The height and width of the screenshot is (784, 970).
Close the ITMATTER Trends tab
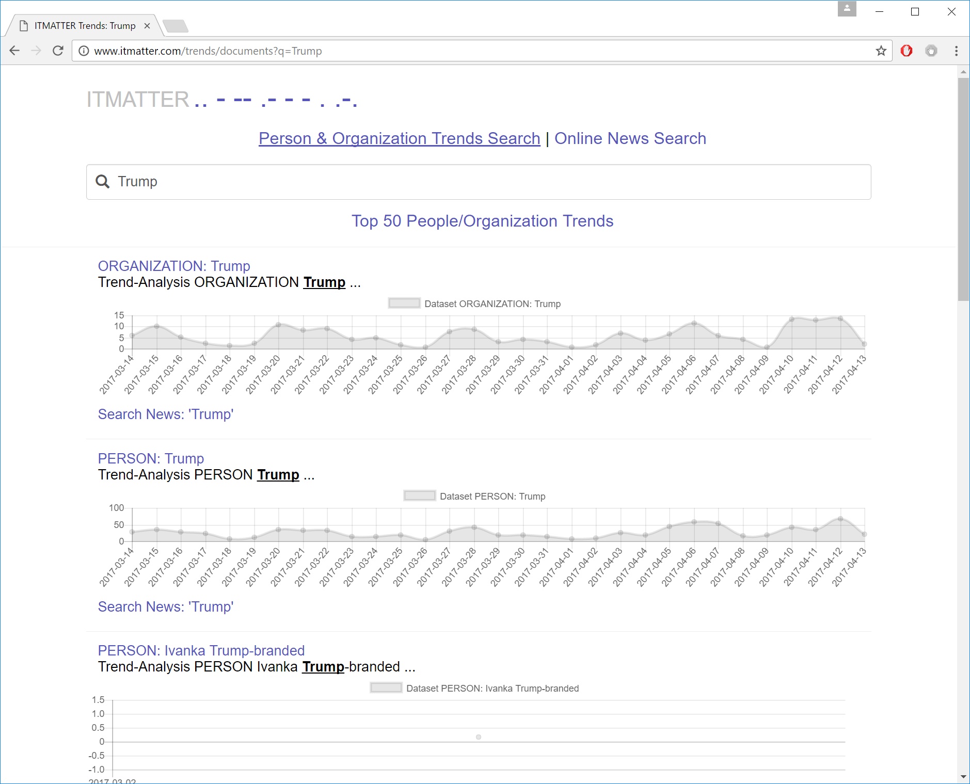point(147,26)
